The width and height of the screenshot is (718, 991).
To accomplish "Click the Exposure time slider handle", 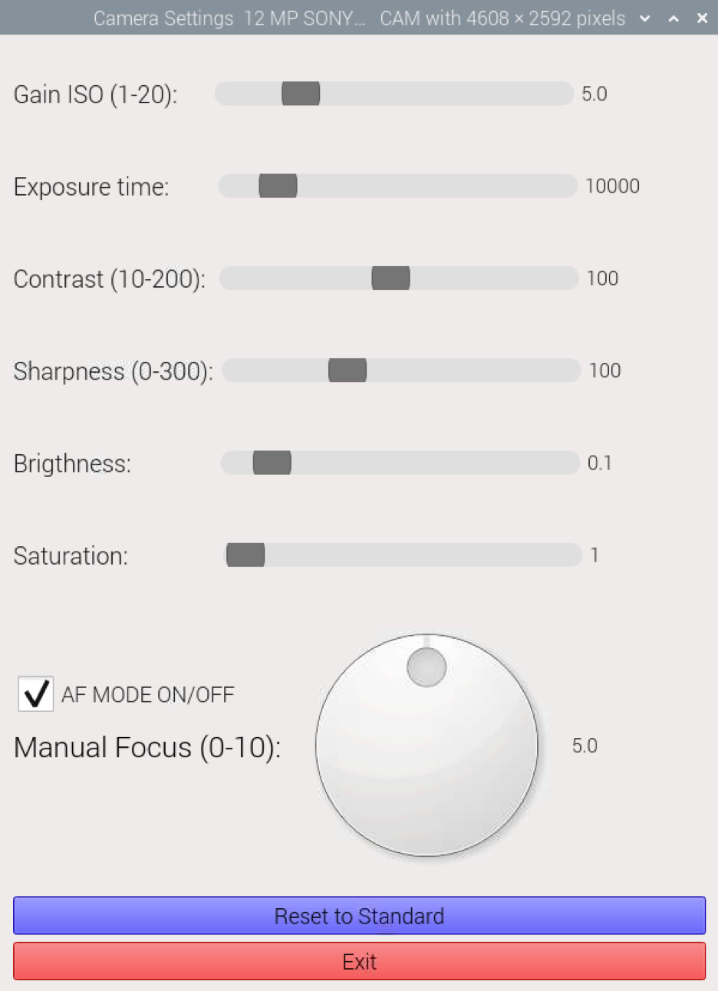I will pyautogui.click(x=278, y=186).
